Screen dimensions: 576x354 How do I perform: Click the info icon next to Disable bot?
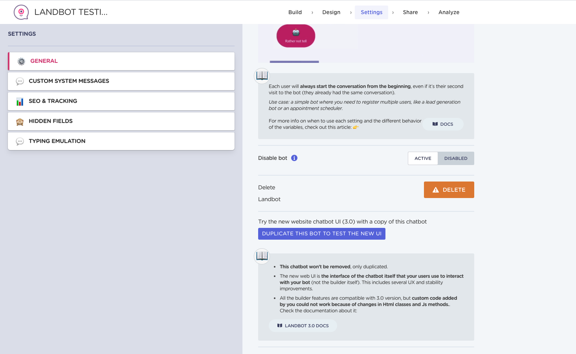(294, 158)
